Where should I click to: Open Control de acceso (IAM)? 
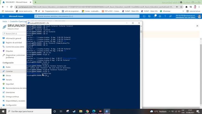click(x=15, y=47)
